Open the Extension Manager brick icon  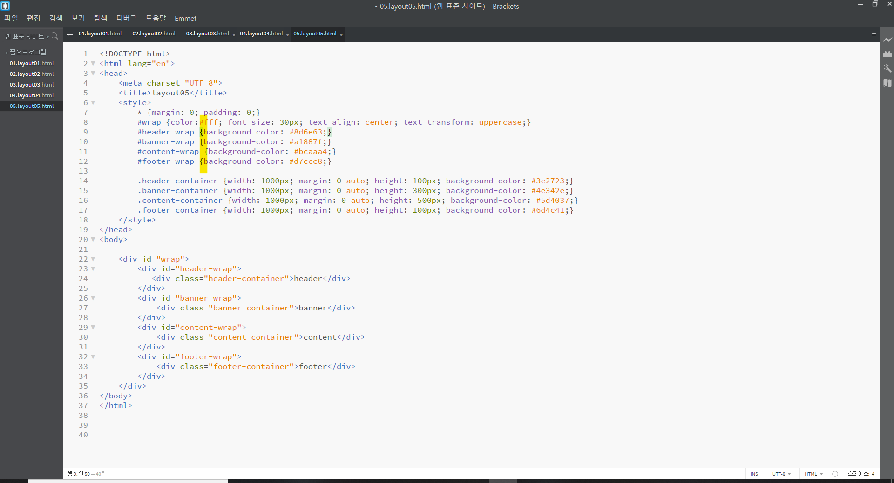pos(887,54)
